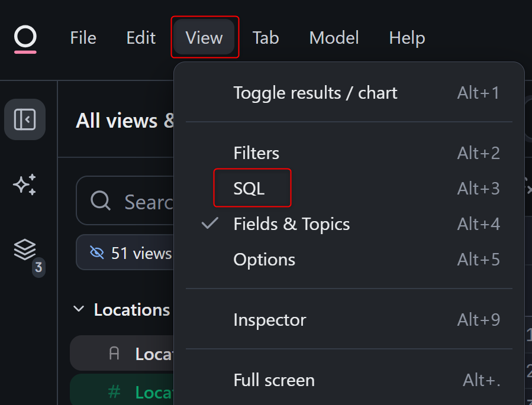Click the text-type icon on Locations field

(114, 354)
